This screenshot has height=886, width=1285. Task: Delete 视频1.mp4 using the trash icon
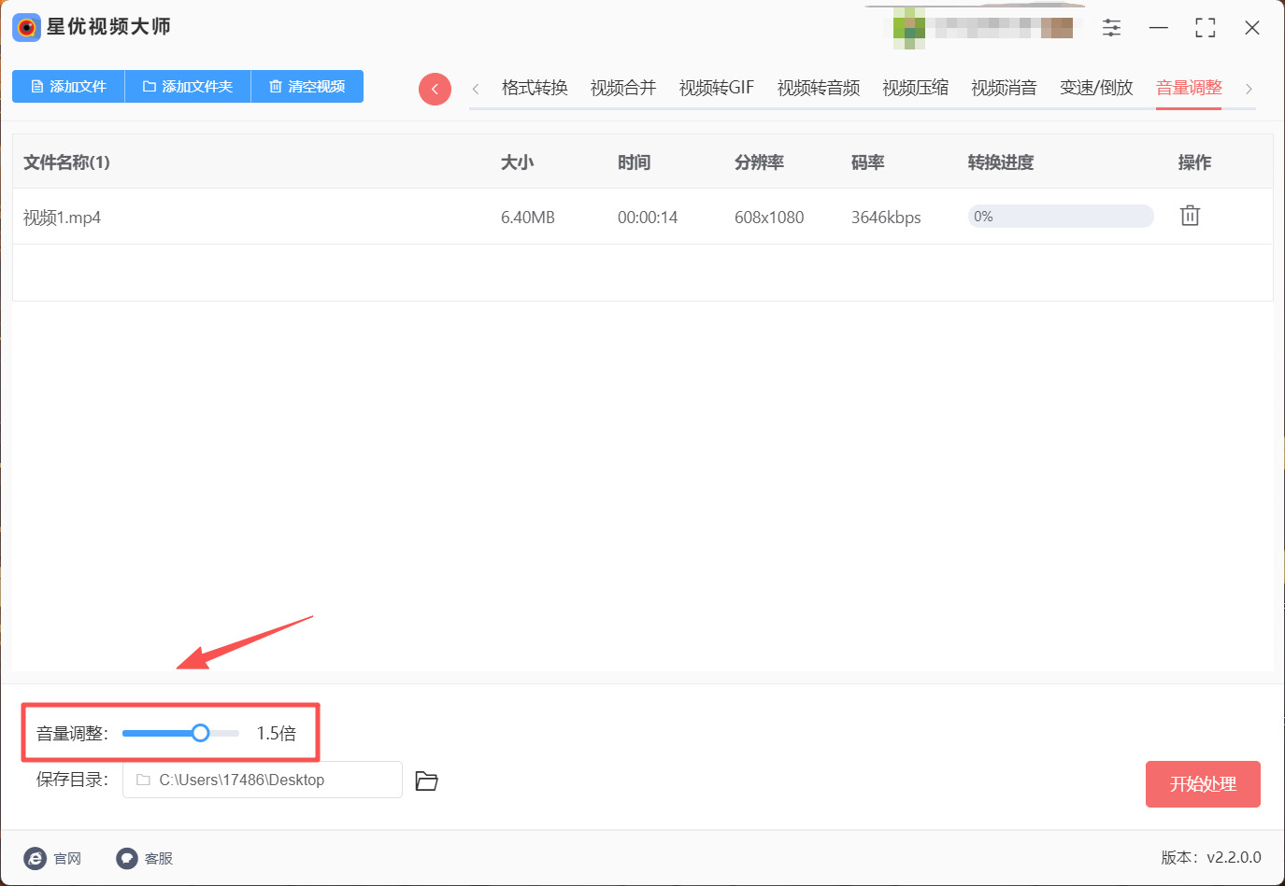point(1190,216)
